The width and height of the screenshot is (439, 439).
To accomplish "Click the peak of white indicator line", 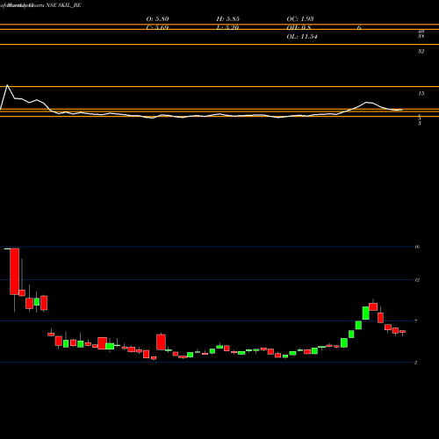I will click(x=7, y=85).
